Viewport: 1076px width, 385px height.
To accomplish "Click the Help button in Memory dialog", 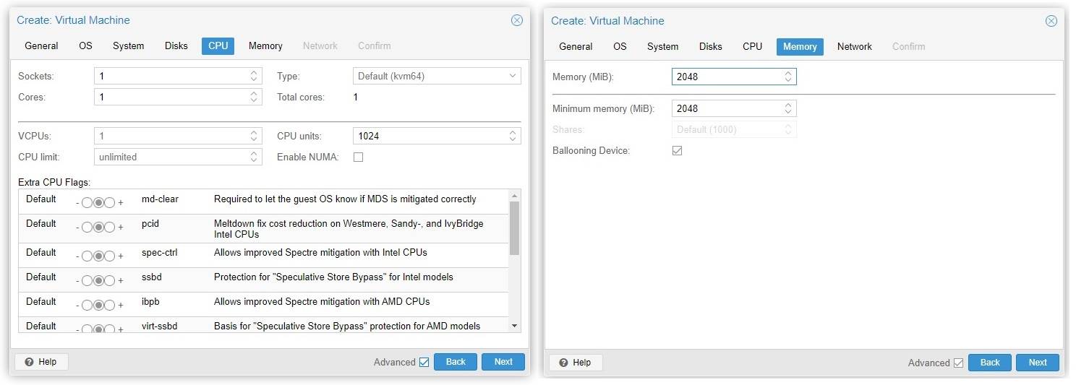I will pyautogui.click(x=576, y=363).
